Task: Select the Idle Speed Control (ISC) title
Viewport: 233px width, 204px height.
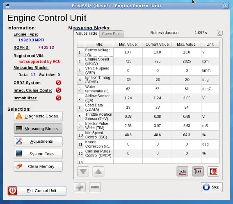Action: point(99,135)
